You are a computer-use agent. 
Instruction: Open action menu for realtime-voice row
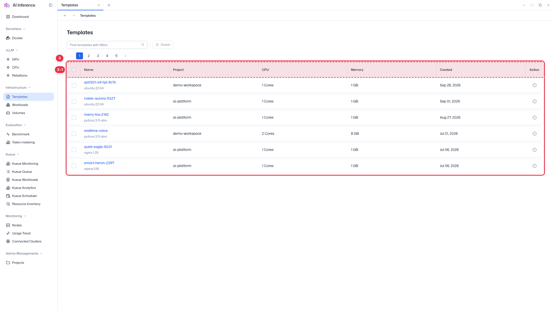[535, 134]
